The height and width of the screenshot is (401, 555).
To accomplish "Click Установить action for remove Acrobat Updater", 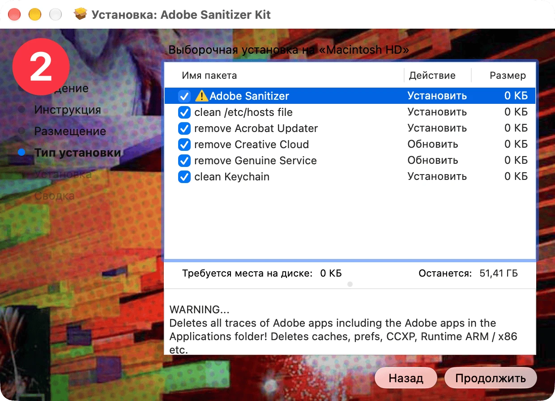I will pos(437,128).
